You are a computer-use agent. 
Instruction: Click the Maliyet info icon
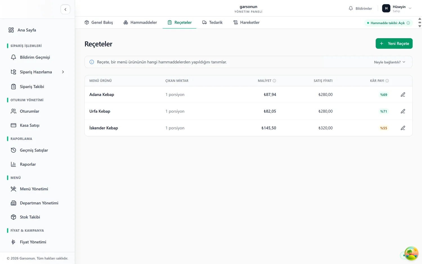(x=274, y=81)
